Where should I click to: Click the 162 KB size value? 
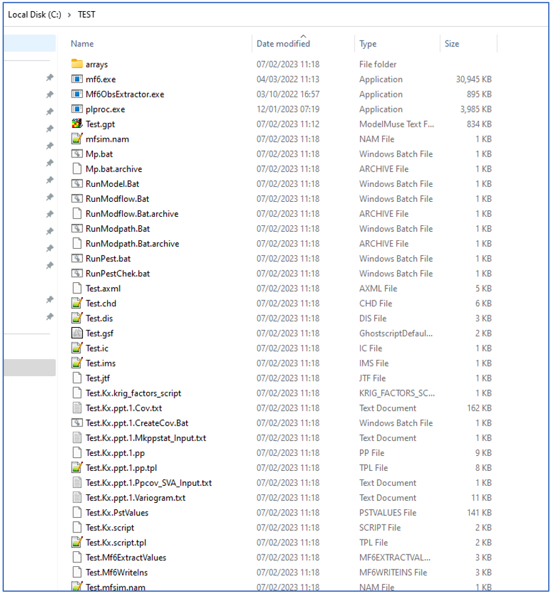click(479, 408)
